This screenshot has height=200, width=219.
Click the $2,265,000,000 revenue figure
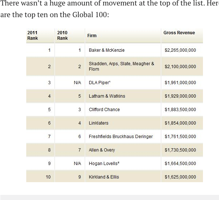180,50
